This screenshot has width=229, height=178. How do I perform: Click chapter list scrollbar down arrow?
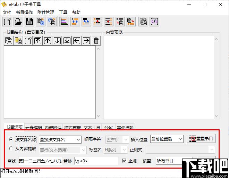[98, 116]
